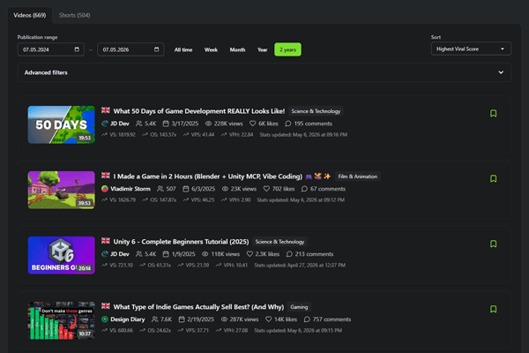Image resolution: width=529 pixels, height=353 pixels.
Task: Click the 287K views count
Action: click(244, 319)
